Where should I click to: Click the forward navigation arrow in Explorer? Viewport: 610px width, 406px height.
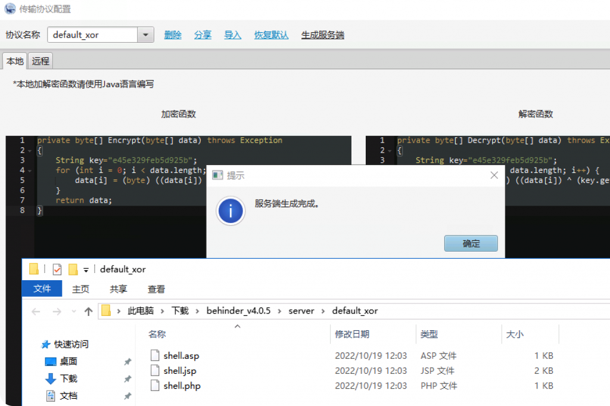tap(57, 311)
